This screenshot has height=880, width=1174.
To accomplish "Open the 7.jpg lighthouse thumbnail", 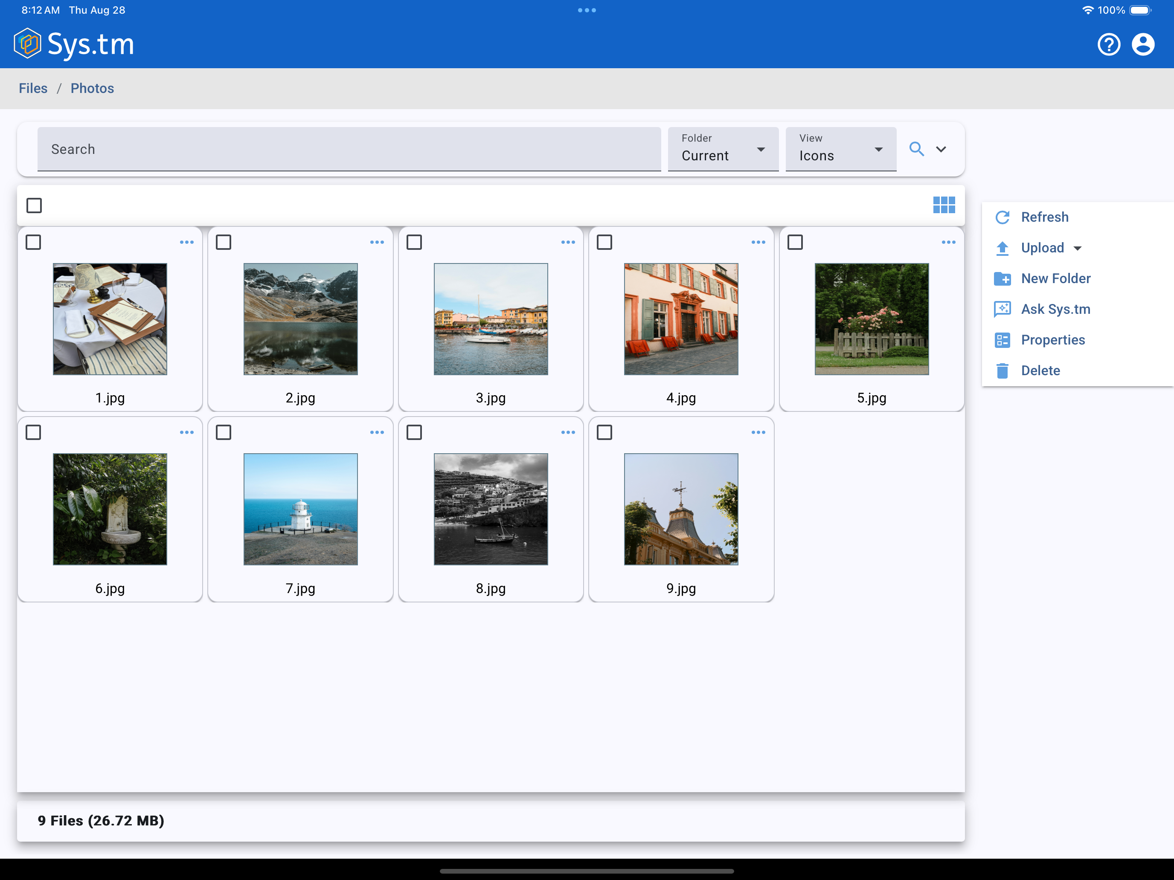I will [x=300, y=509].
